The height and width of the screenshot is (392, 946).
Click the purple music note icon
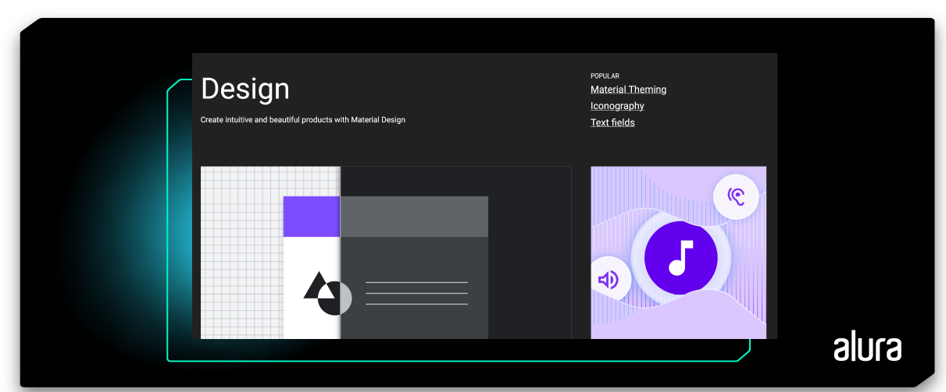tap(680, 258)
